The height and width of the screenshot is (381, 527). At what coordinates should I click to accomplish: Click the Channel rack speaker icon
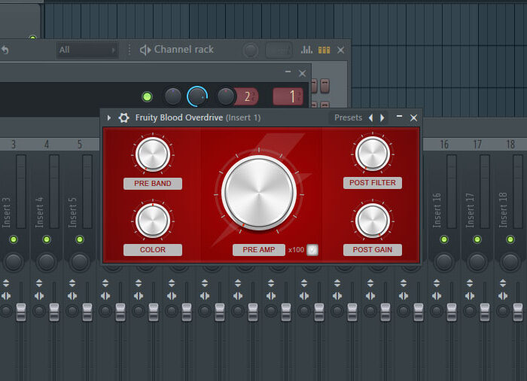(x=145, y=50)
